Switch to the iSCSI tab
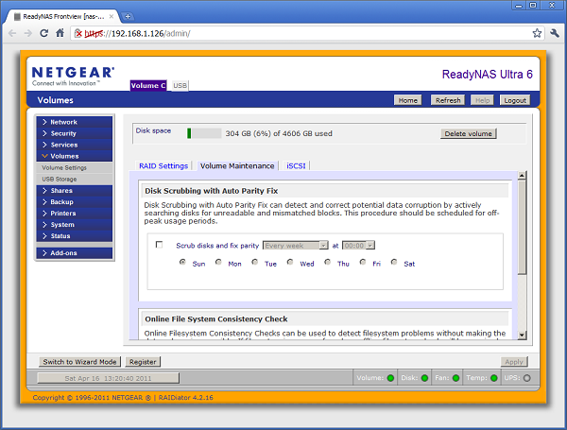 click(x=296, y=166)
